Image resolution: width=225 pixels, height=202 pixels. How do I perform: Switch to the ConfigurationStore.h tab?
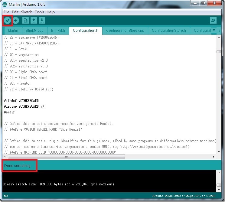(x=169, y=31)
